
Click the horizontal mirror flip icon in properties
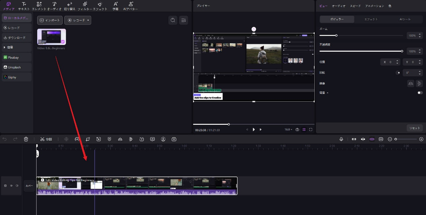pos(411,84)
